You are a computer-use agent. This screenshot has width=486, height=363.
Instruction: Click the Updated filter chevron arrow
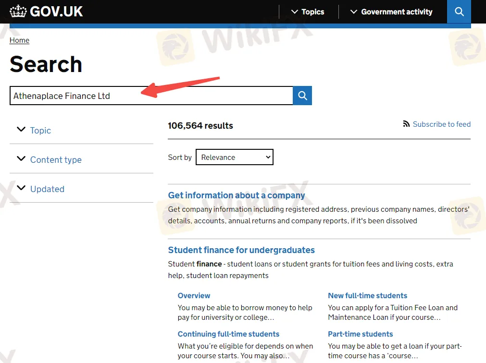[21, 188]
